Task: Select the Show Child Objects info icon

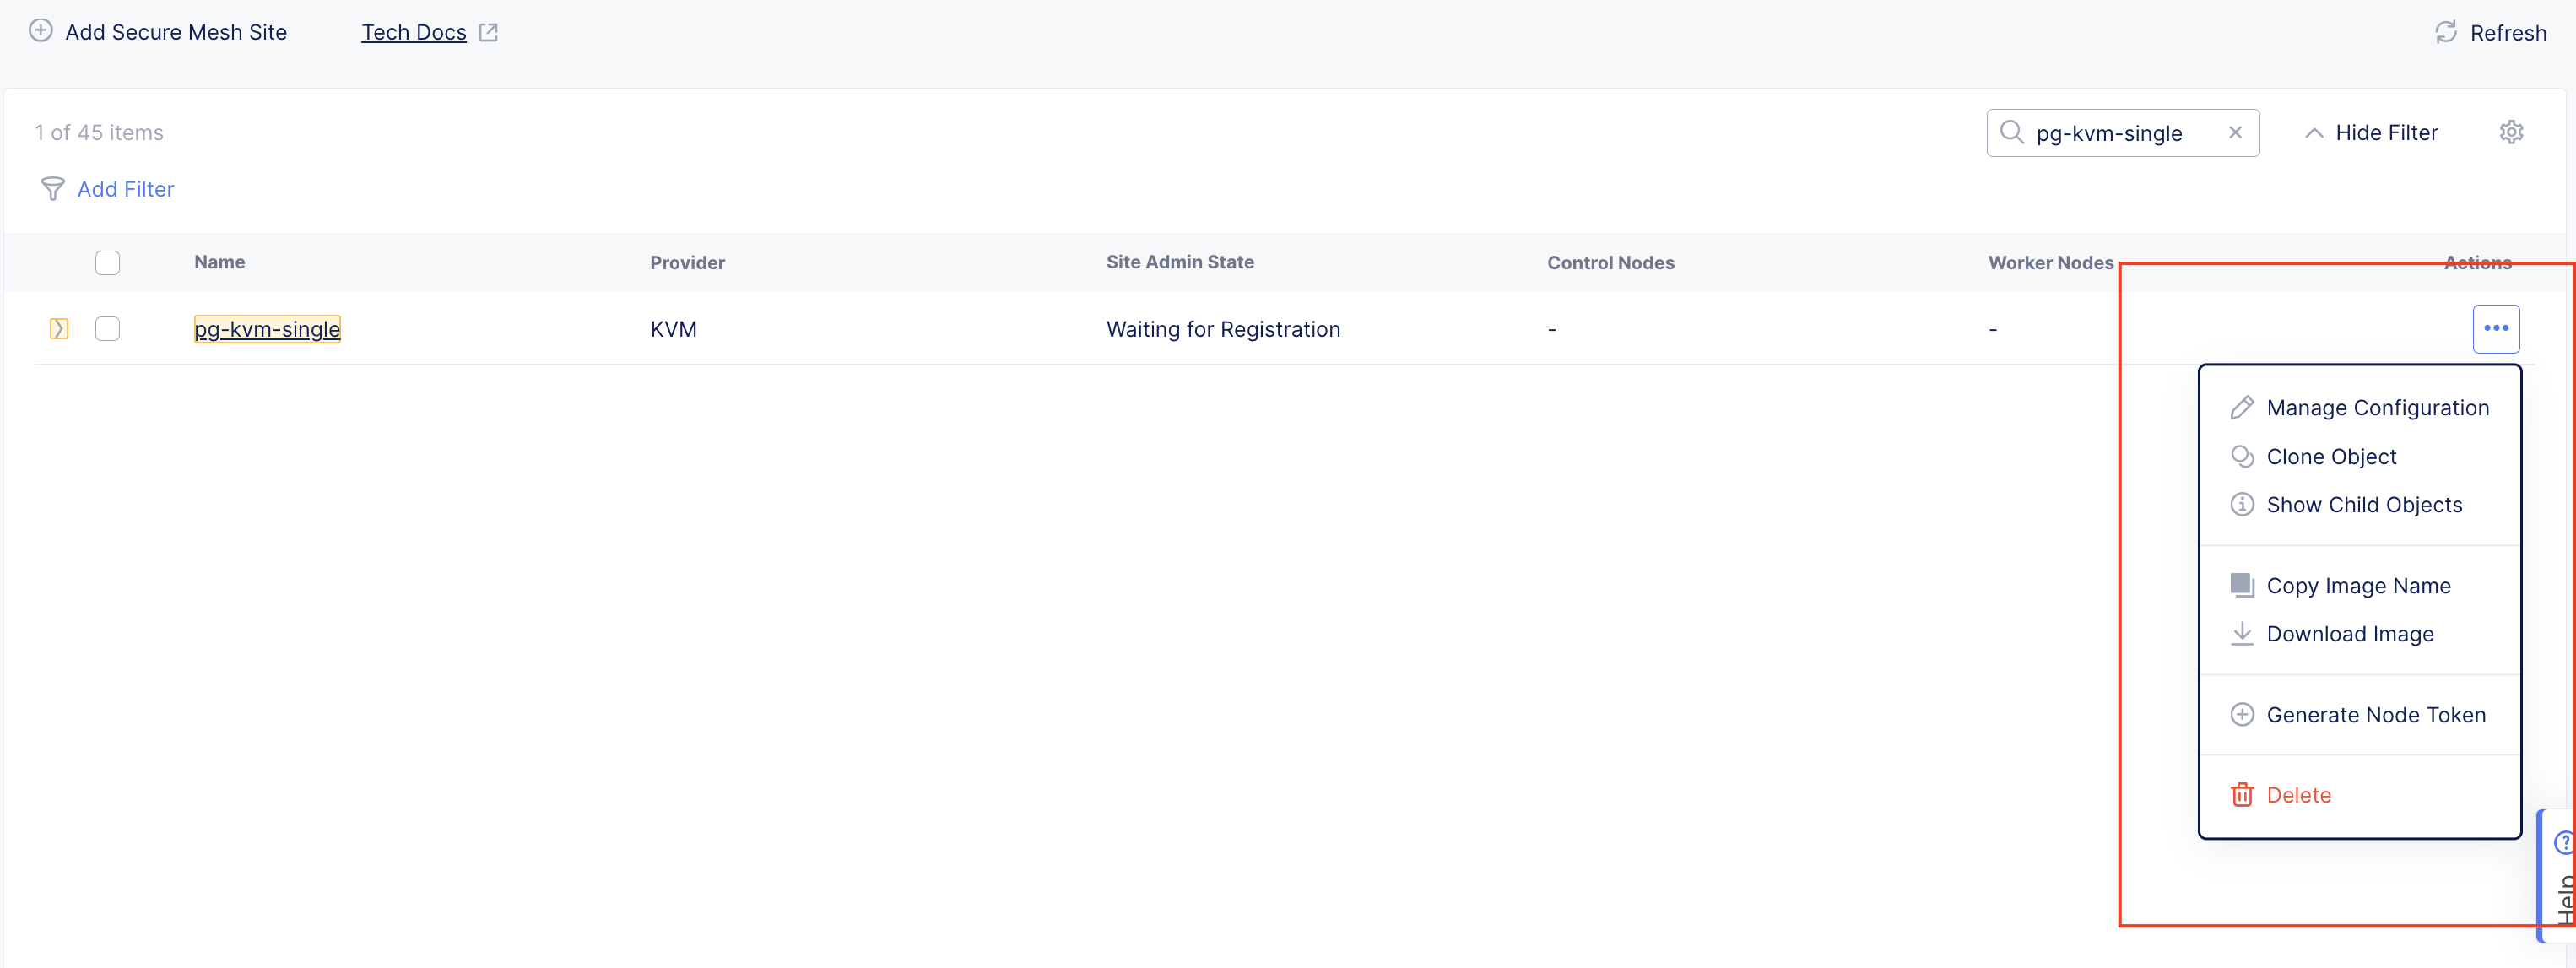Action: (2243, 505)
